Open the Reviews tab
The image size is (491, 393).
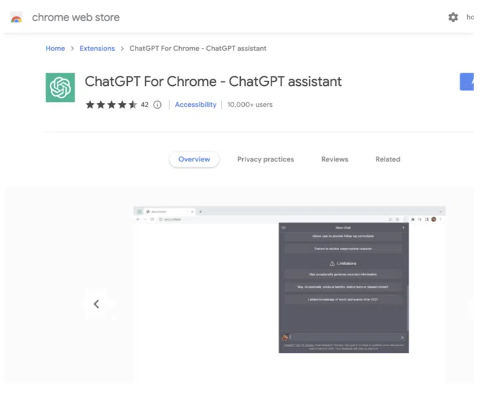point(335,159)
